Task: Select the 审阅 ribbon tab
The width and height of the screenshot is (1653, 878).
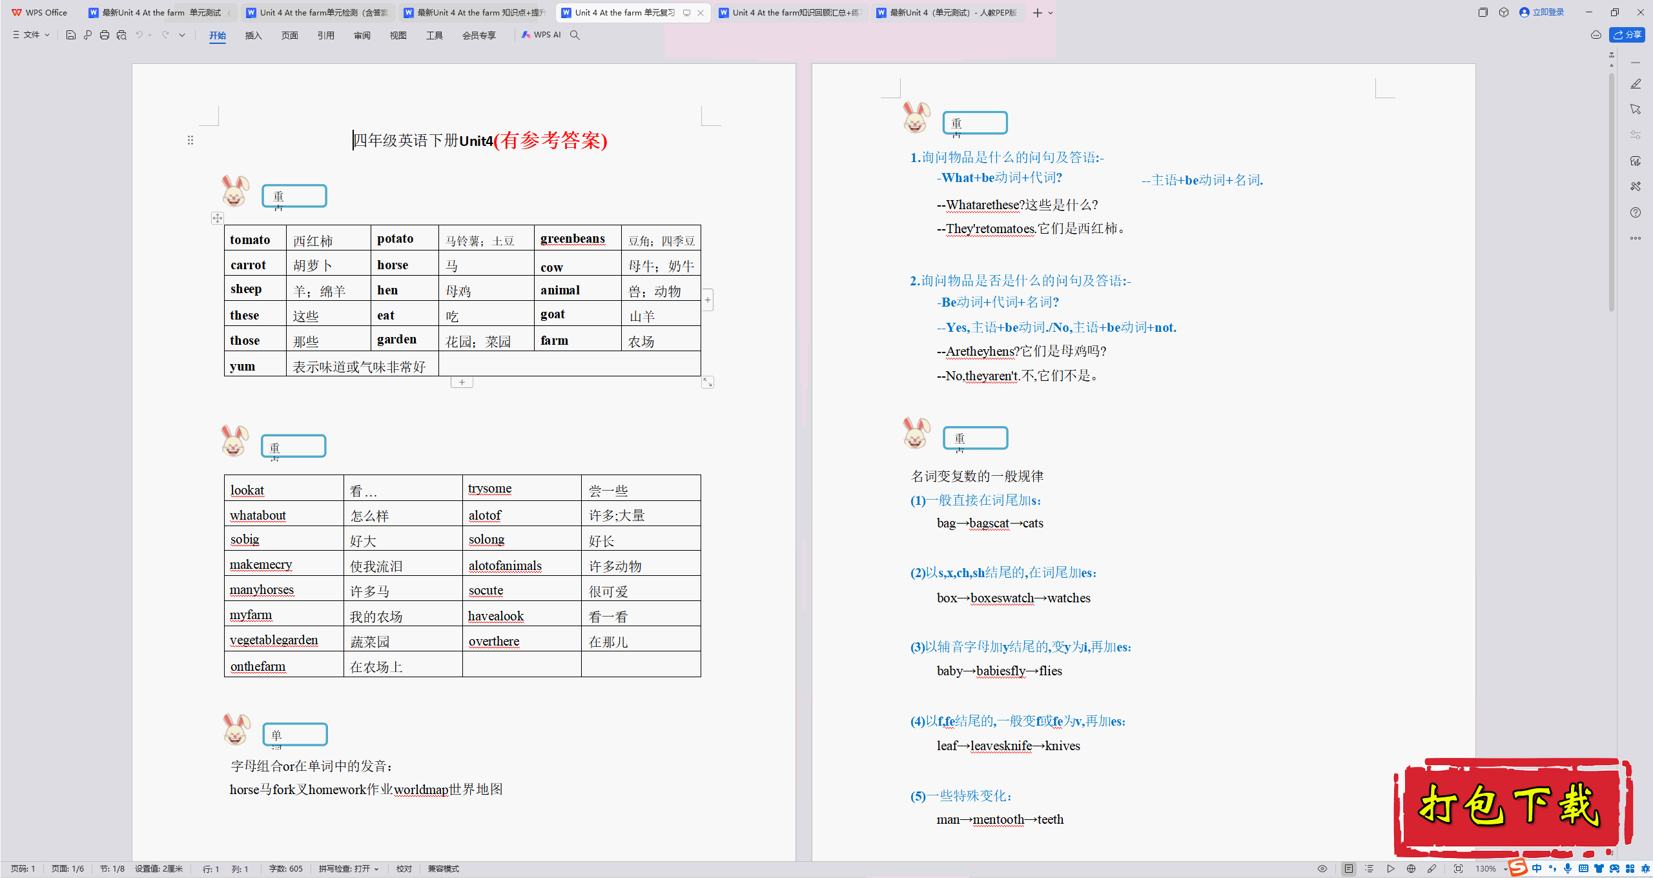Action: 362,36
